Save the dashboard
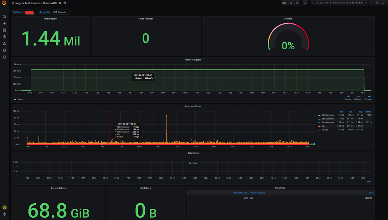This screenshot has height=220, width=388. click(291, 3)
